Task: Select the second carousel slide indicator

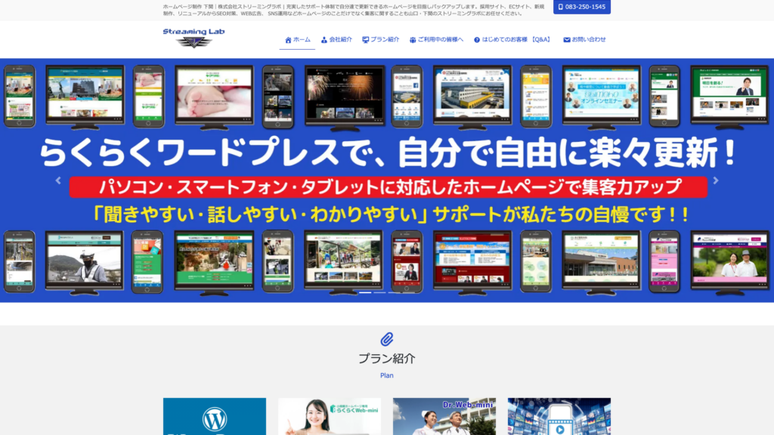Action: click(x=379, y=292)
